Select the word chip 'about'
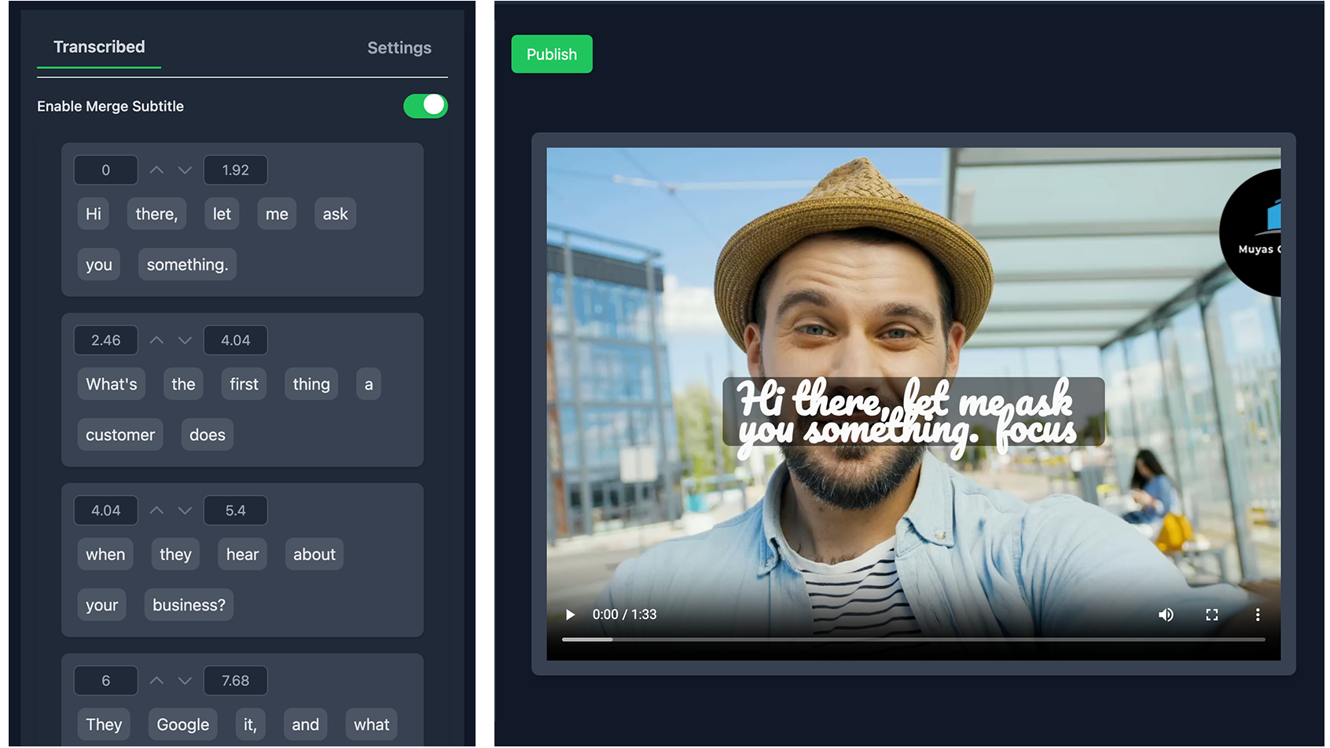Screen dimensions: 1330x748 point(314,554)
